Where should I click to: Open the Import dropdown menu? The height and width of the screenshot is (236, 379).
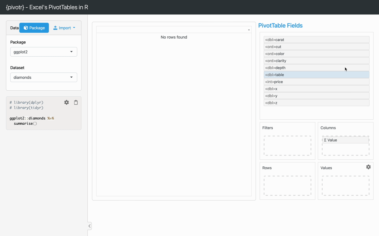tap(64, 28)
